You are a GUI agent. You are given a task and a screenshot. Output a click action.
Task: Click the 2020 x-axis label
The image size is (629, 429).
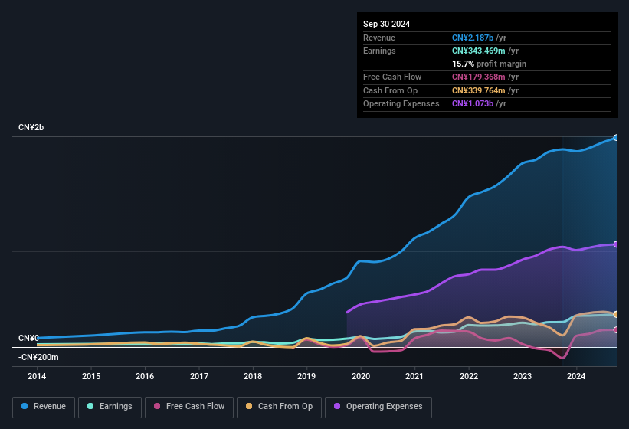pos(361,376)
